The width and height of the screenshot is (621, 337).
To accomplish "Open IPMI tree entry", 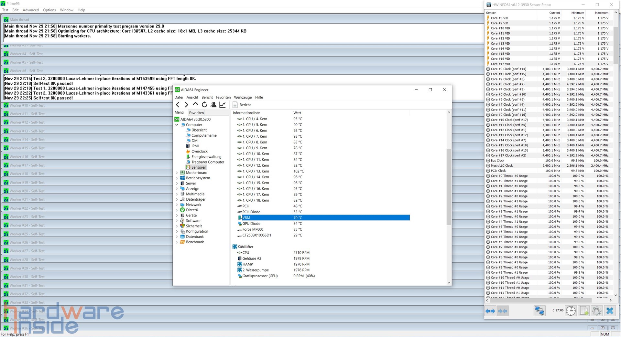I will pos(195,146).
